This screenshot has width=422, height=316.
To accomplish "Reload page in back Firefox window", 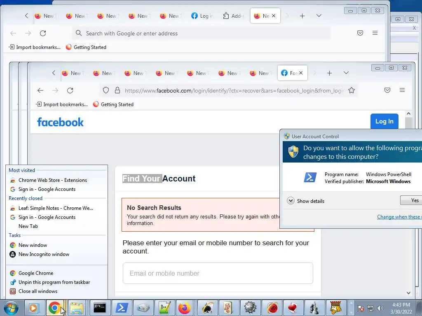I will tap(43, 33).
